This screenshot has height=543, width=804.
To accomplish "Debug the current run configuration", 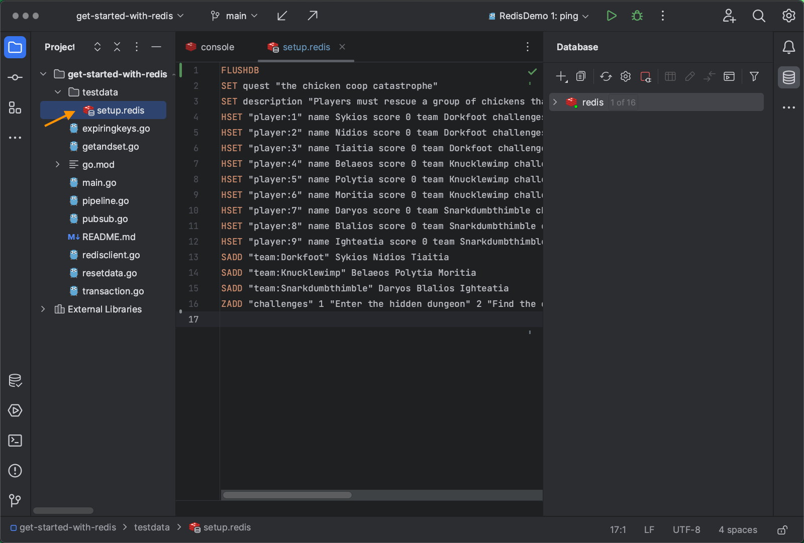I will 636,16.
